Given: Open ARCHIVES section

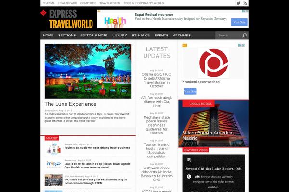Looking at the screenshot, I should (x=182, y=35).
